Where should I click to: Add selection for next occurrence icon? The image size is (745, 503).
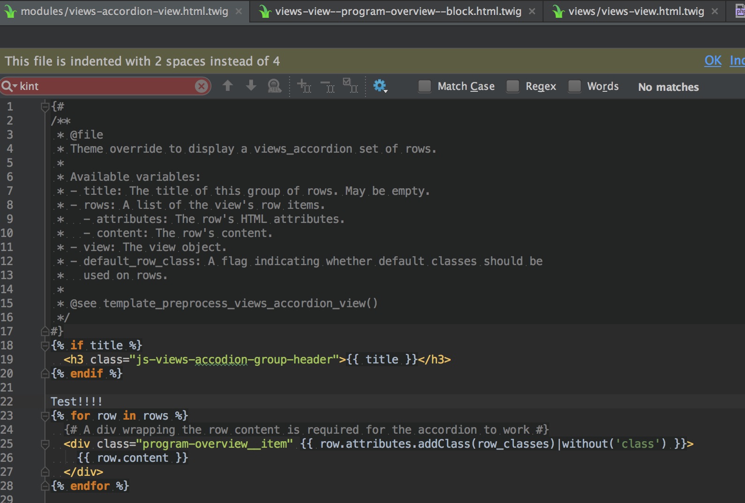click(304, 86)
